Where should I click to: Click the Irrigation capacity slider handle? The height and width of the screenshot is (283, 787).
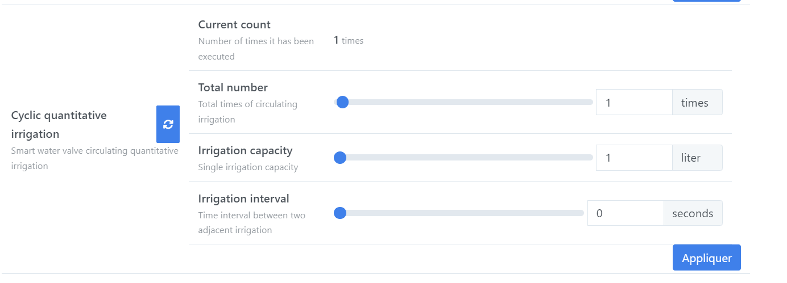tap(340, 158)
